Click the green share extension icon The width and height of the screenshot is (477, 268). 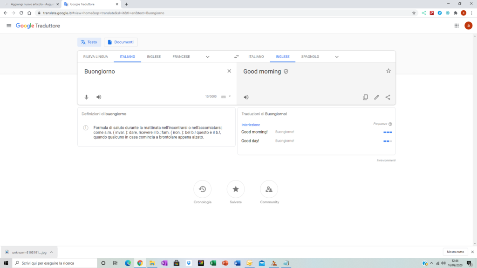(424, 13)
